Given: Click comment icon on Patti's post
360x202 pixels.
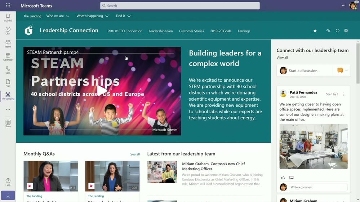Looking at the screenshot, I should pyautogui.click(x=292, y=178).
